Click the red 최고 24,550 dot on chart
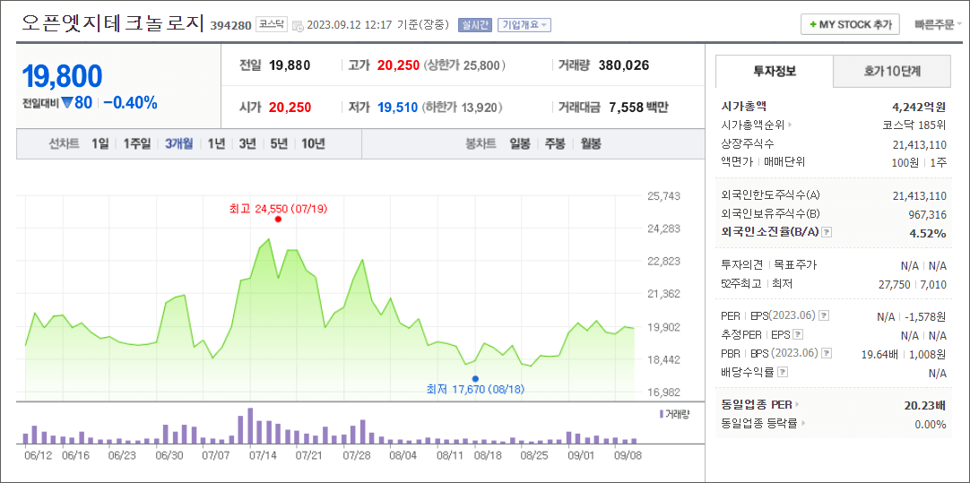Screen dimensions: 970x483 278,219
